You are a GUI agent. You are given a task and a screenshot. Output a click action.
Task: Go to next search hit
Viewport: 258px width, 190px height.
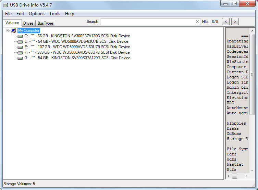(x=235, y=22)
